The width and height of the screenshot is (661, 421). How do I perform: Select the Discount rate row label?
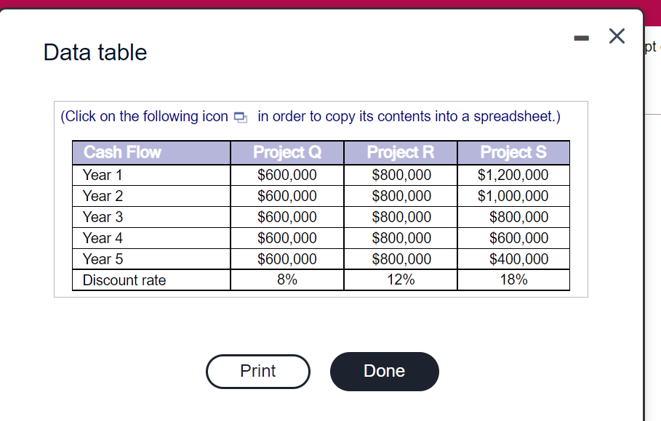pos(124,280)
